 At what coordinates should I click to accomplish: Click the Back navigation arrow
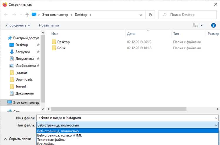click(6, 15)
